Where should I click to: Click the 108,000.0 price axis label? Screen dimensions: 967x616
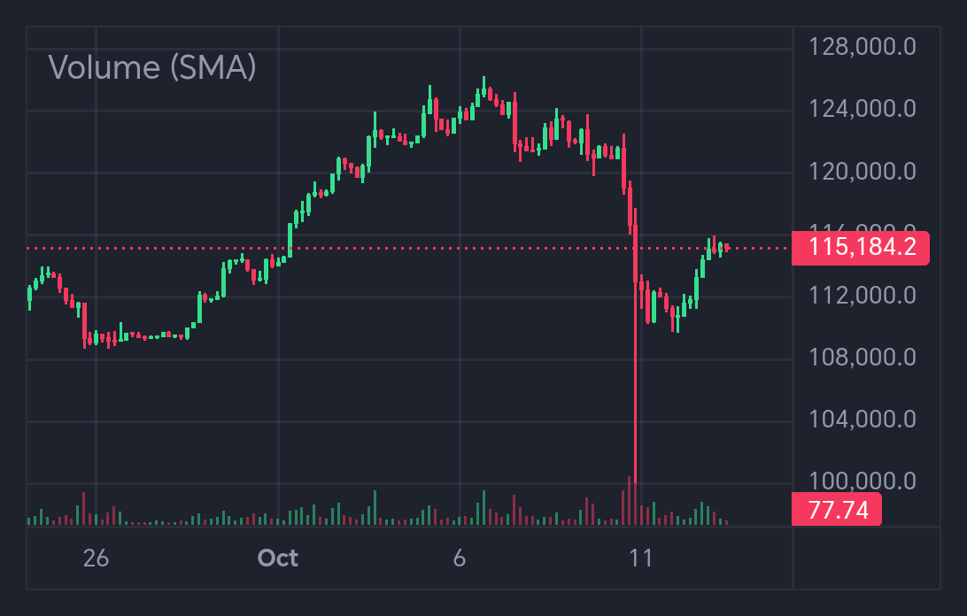click(x=863, y=358)
